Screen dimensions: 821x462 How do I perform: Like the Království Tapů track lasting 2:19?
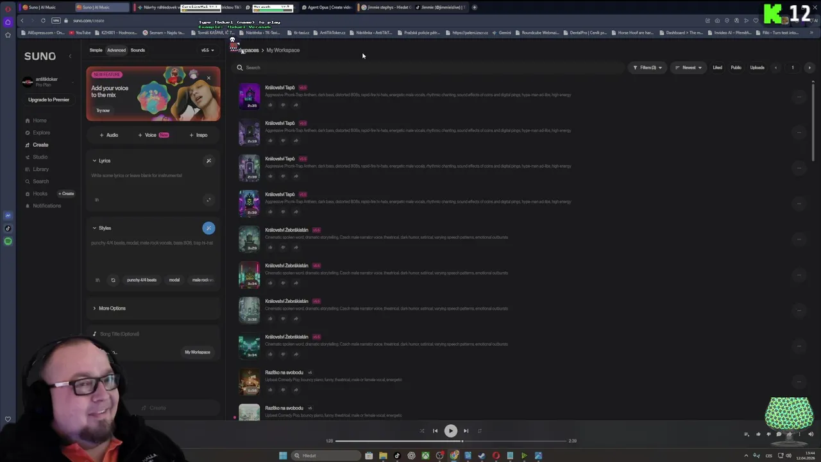(270, 141)
